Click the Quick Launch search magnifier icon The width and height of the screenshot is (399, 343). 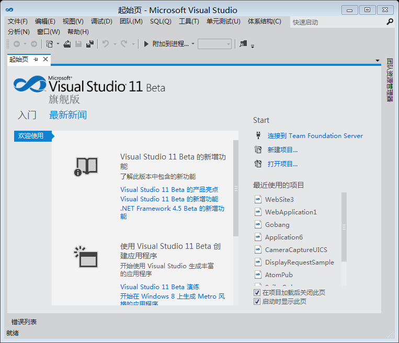[390, 22]
